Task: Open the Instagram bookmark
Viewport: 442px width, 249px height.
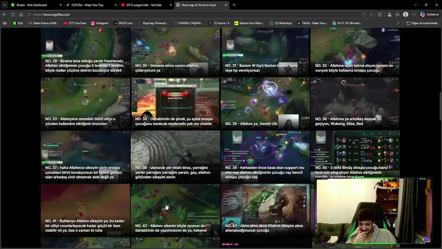Action: [100, 23]
